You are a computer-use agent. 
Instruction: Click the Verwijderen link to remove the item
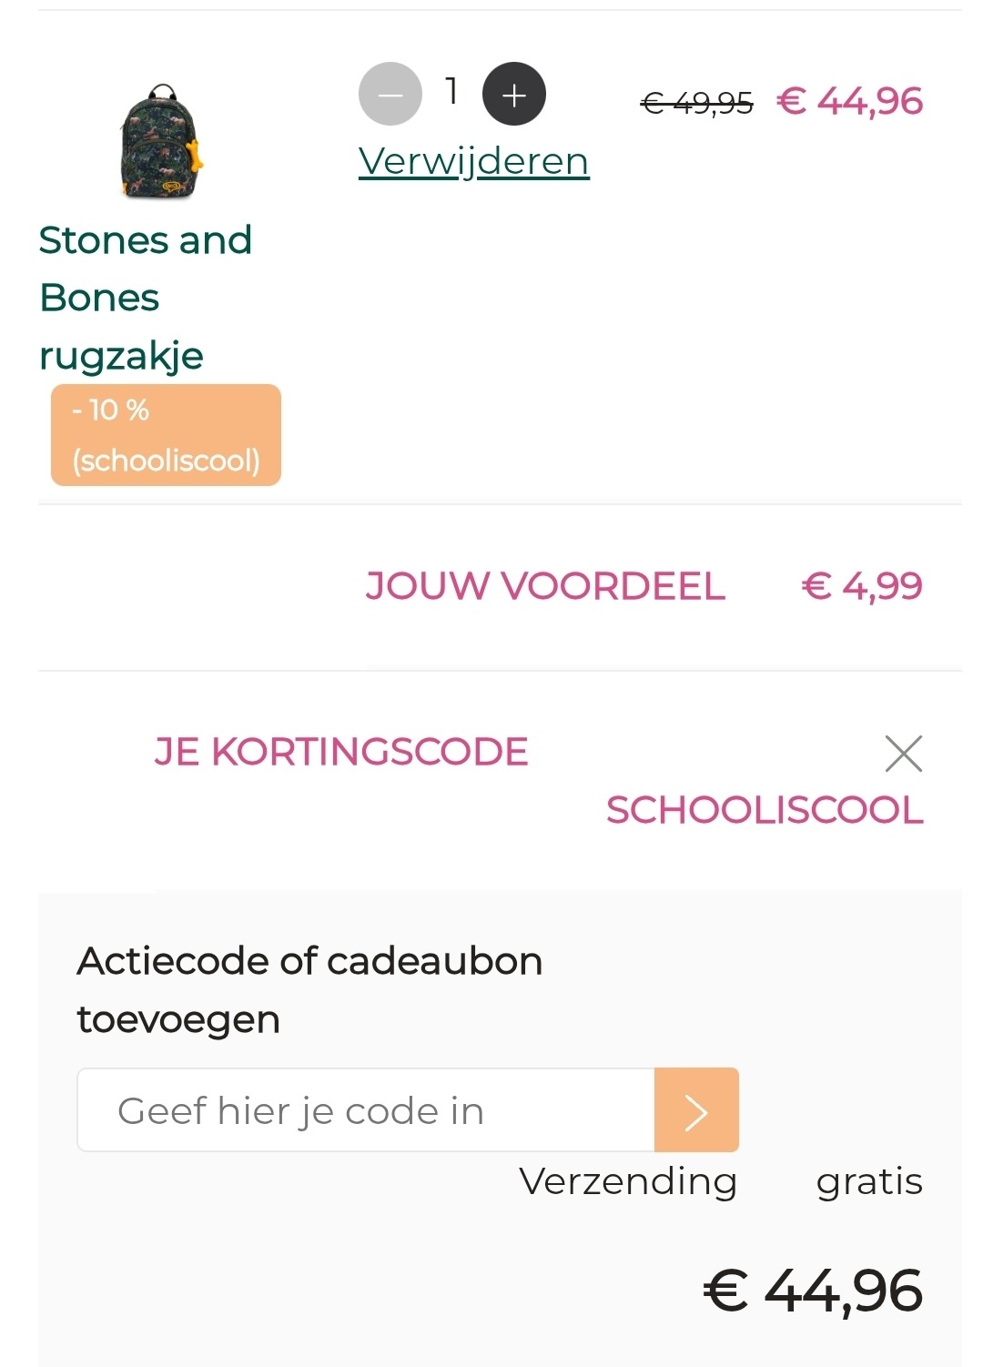[472, 162]
